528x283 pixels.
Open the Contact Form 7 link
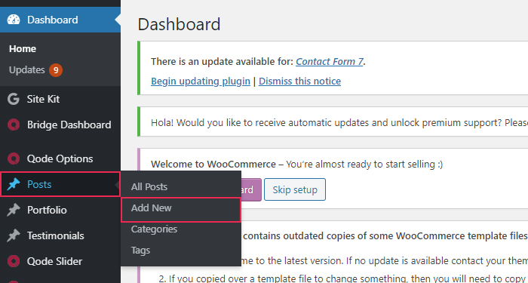coord(330,62)
